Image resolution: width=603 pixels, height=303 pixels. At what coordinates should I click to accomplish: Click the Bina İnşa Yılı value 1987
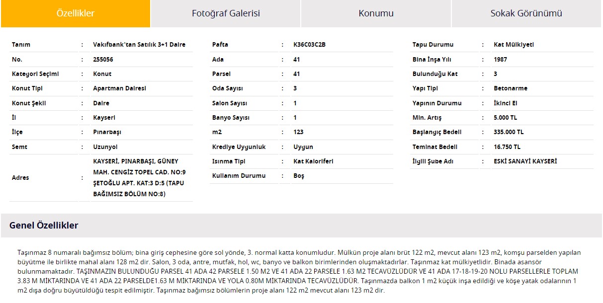click(x=501, y=60)
